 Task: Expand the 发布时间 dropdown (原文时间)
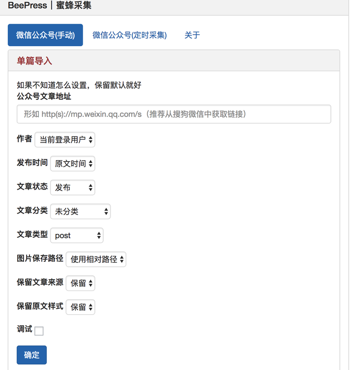pyautogui.click(x=73, y=164)
